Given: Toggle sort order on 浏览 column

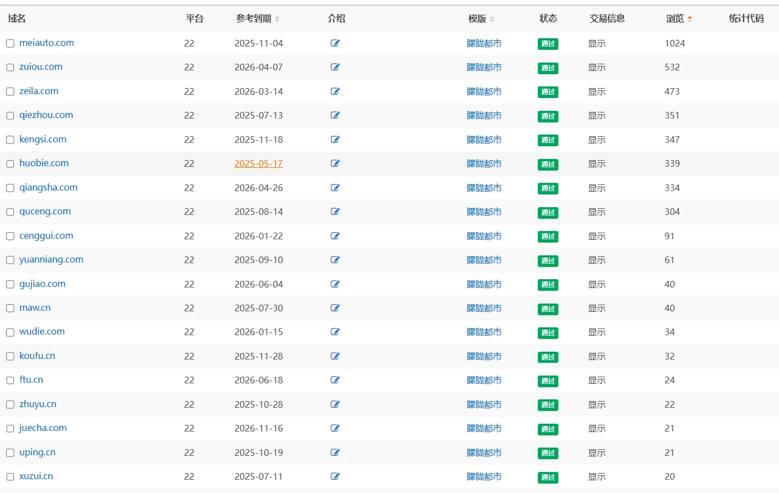Looking at the screenshot, I should coord(689,19).
